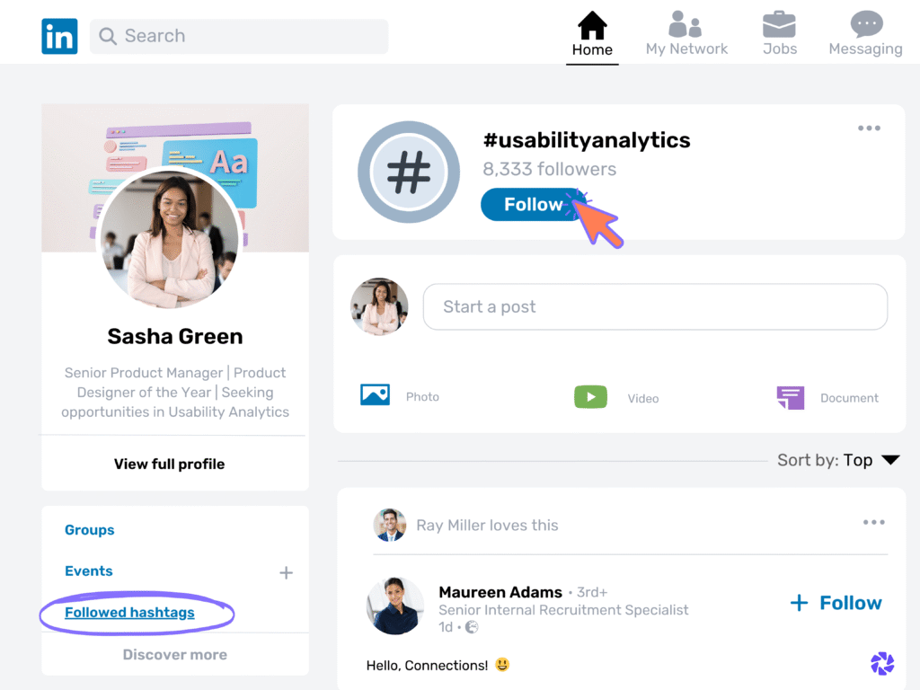Open My Network from navigation bar
Screen dimensions: 920x690
(x=686, y=27)
